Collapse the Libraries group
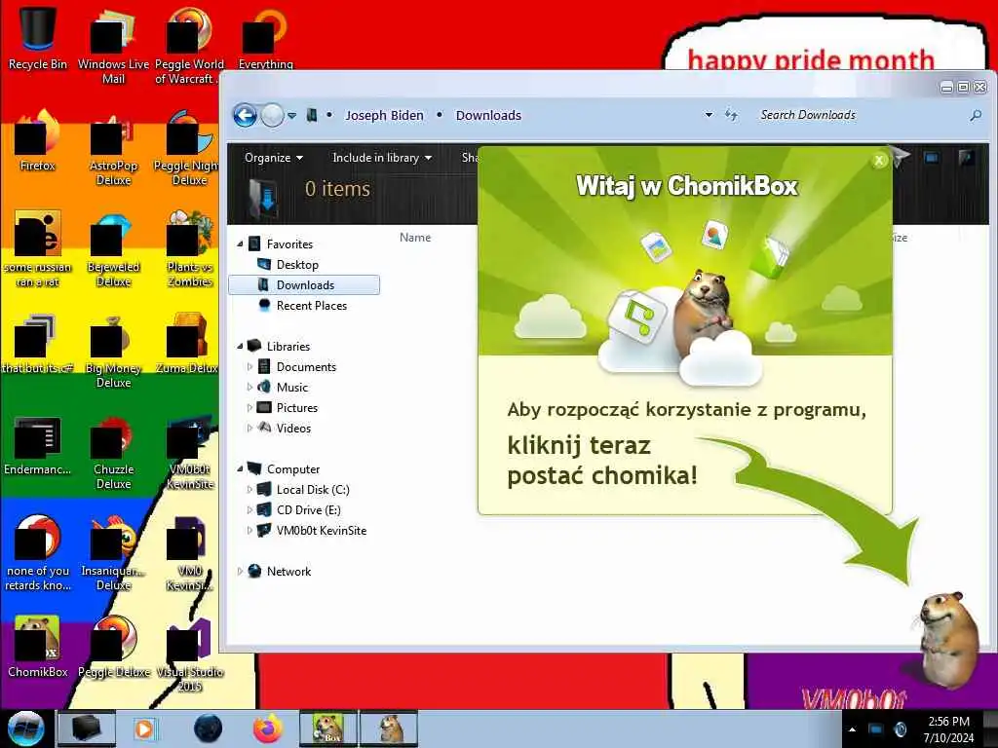This screenshot has height=748, width=998. tap(240, 346)
